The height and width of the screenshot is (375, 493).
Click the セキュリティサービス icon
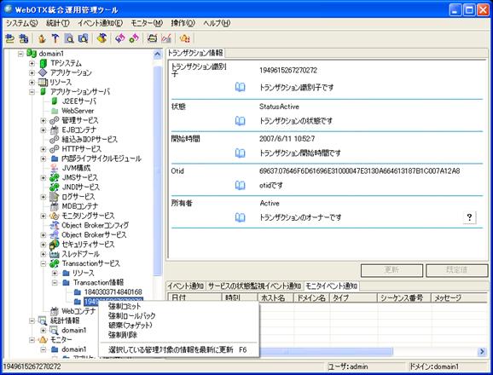pyautogui.click(x=55, y=245)
